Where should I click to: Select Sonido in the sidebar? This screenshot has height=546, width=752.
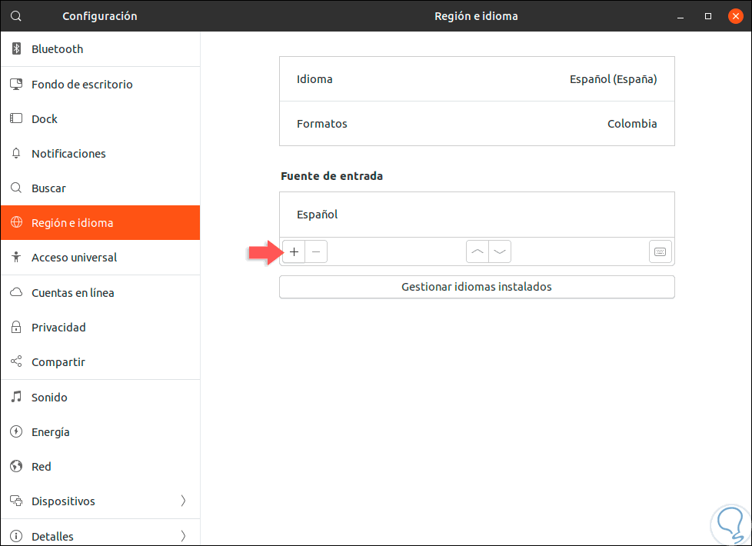click(x=49, y=398)
